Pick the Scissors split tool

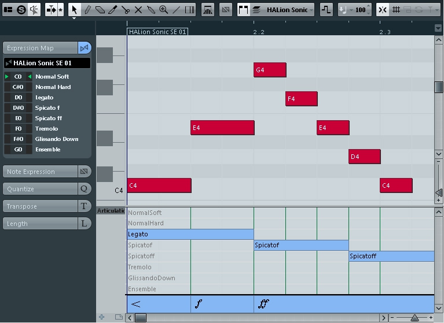point(126,10)
